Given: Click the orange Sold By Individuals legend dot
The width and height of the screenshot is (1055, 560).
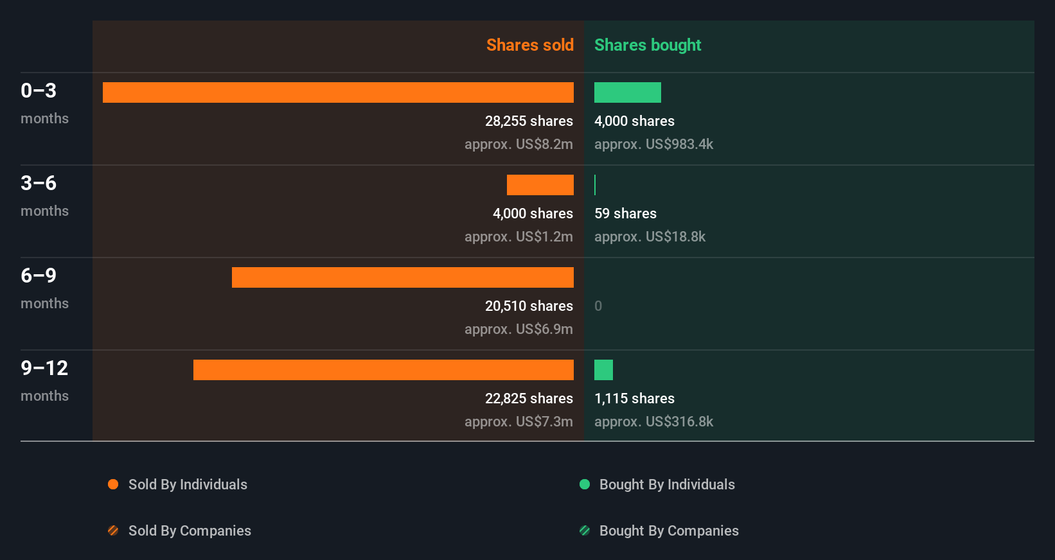Looking at the screenshot, I should click(113, 484).
